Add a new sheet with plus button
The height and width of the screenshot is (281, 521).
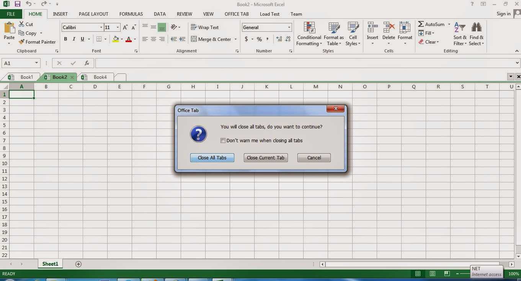click(78, 264)
